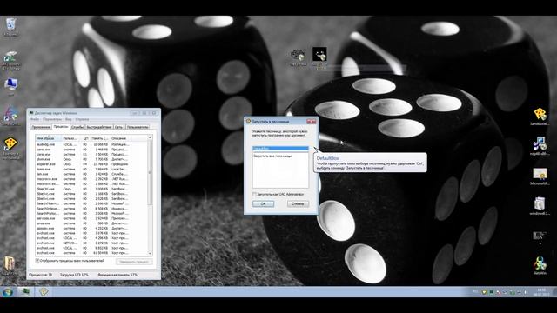Select the audiodg.exe process row
This screenshot has height=313, width=557.
pos(91,145)
